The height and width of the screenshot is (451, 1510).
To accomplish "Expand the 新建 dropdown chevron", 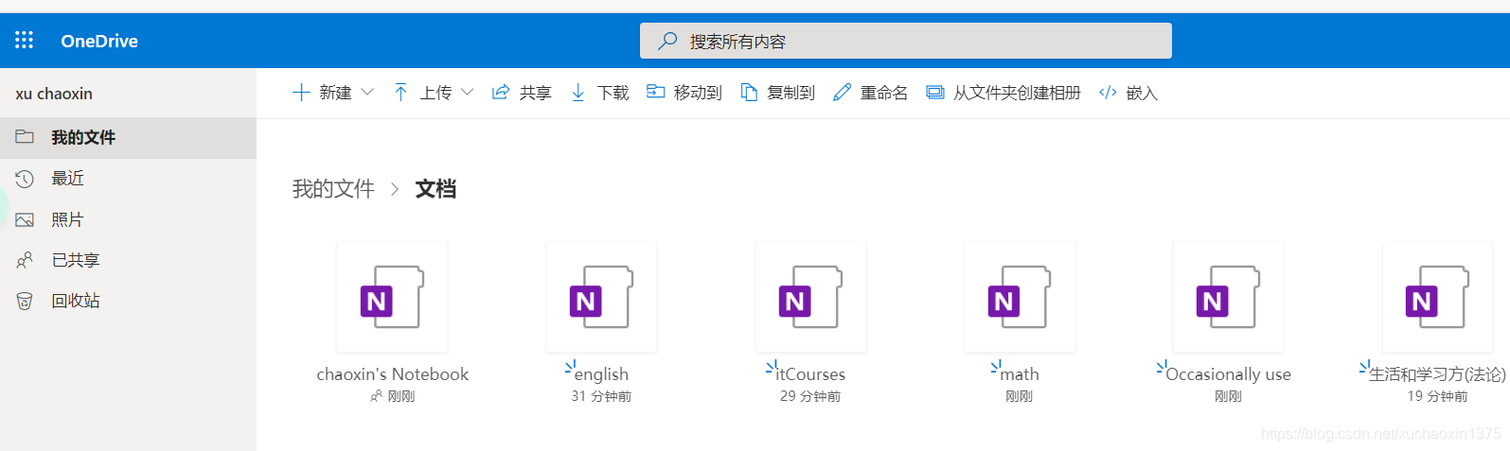I will (367, 92).
